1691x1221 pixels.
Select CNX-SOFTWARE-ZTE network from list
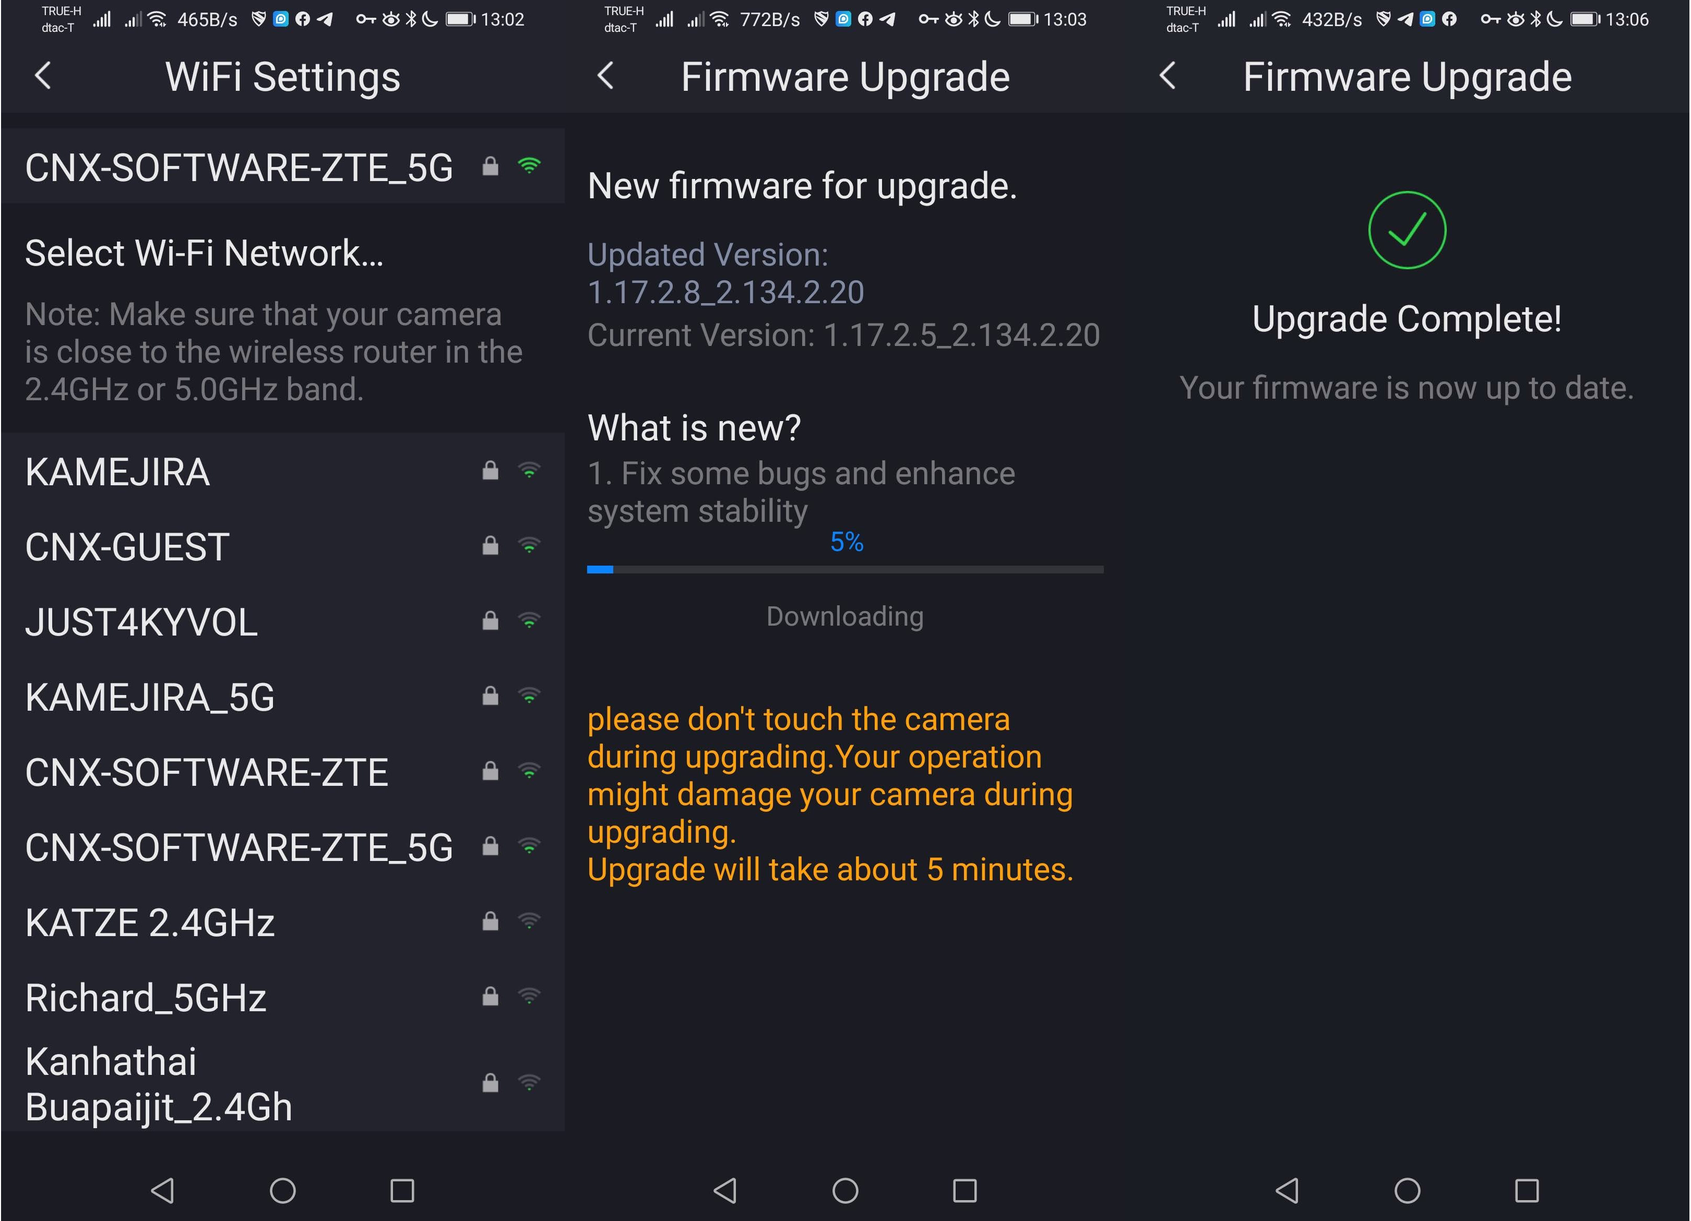282,772
